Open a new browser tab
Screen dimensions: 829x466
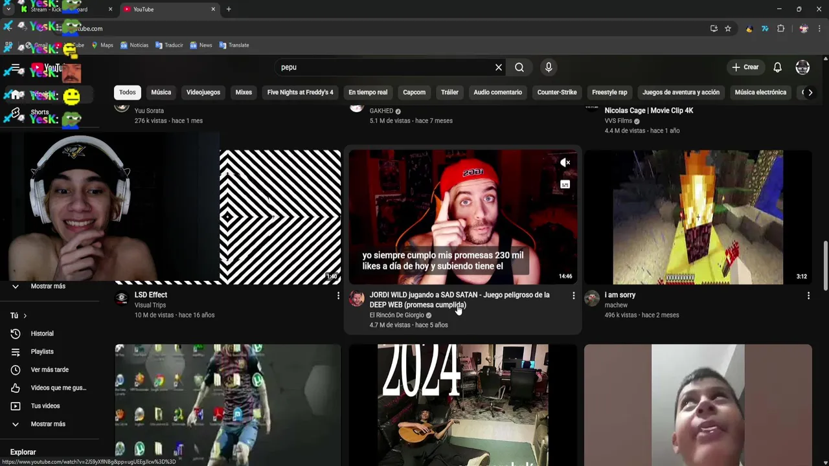pos(229,9)
